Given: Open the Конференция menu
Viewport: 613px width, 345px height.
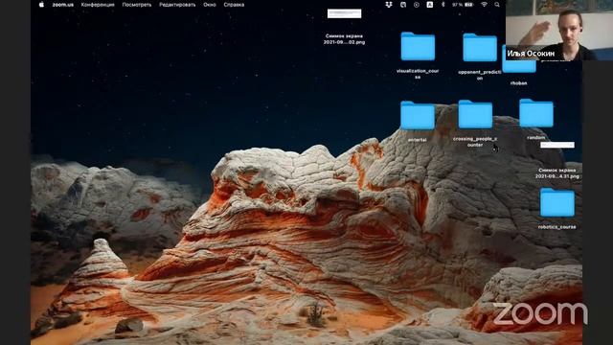Looking at the screenshot, I should coord(98,5).
